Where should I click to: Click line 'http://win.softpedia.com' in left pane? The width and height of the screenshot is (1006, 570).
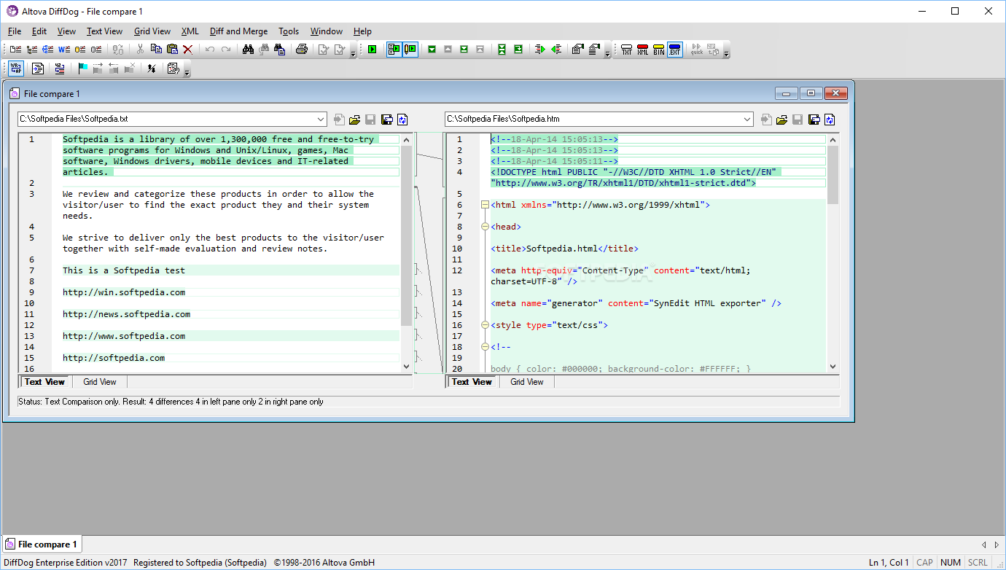[124, 292]
